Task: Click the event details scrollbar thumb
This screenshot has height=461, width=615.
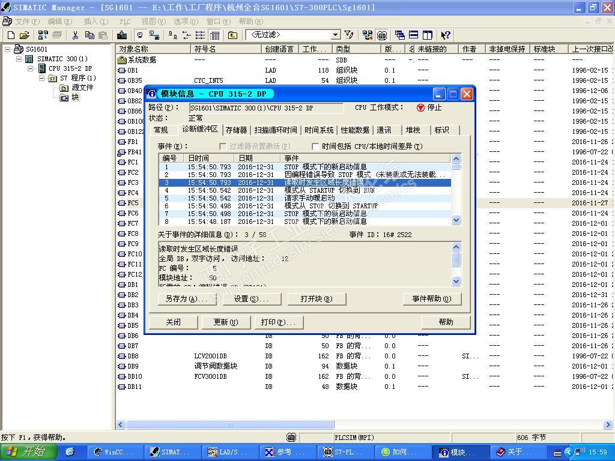Action: click(x=456, y=259)
